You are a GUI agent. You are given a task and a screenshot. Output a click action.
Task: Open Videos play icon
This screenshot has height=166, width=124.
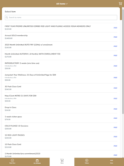pos(87,160)
